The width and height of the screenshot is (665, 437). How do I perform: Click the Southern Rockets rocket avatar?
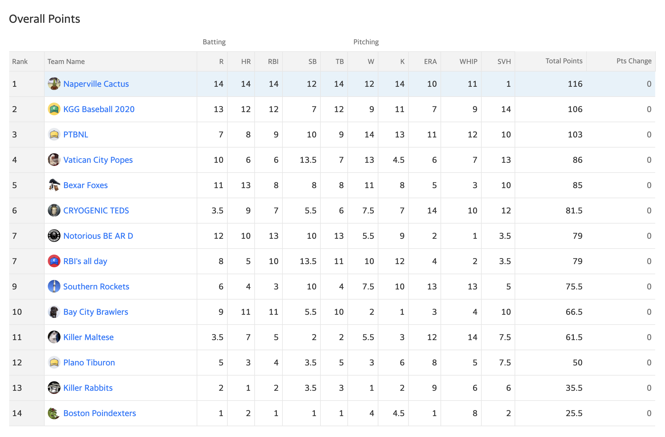click(54, 287)
